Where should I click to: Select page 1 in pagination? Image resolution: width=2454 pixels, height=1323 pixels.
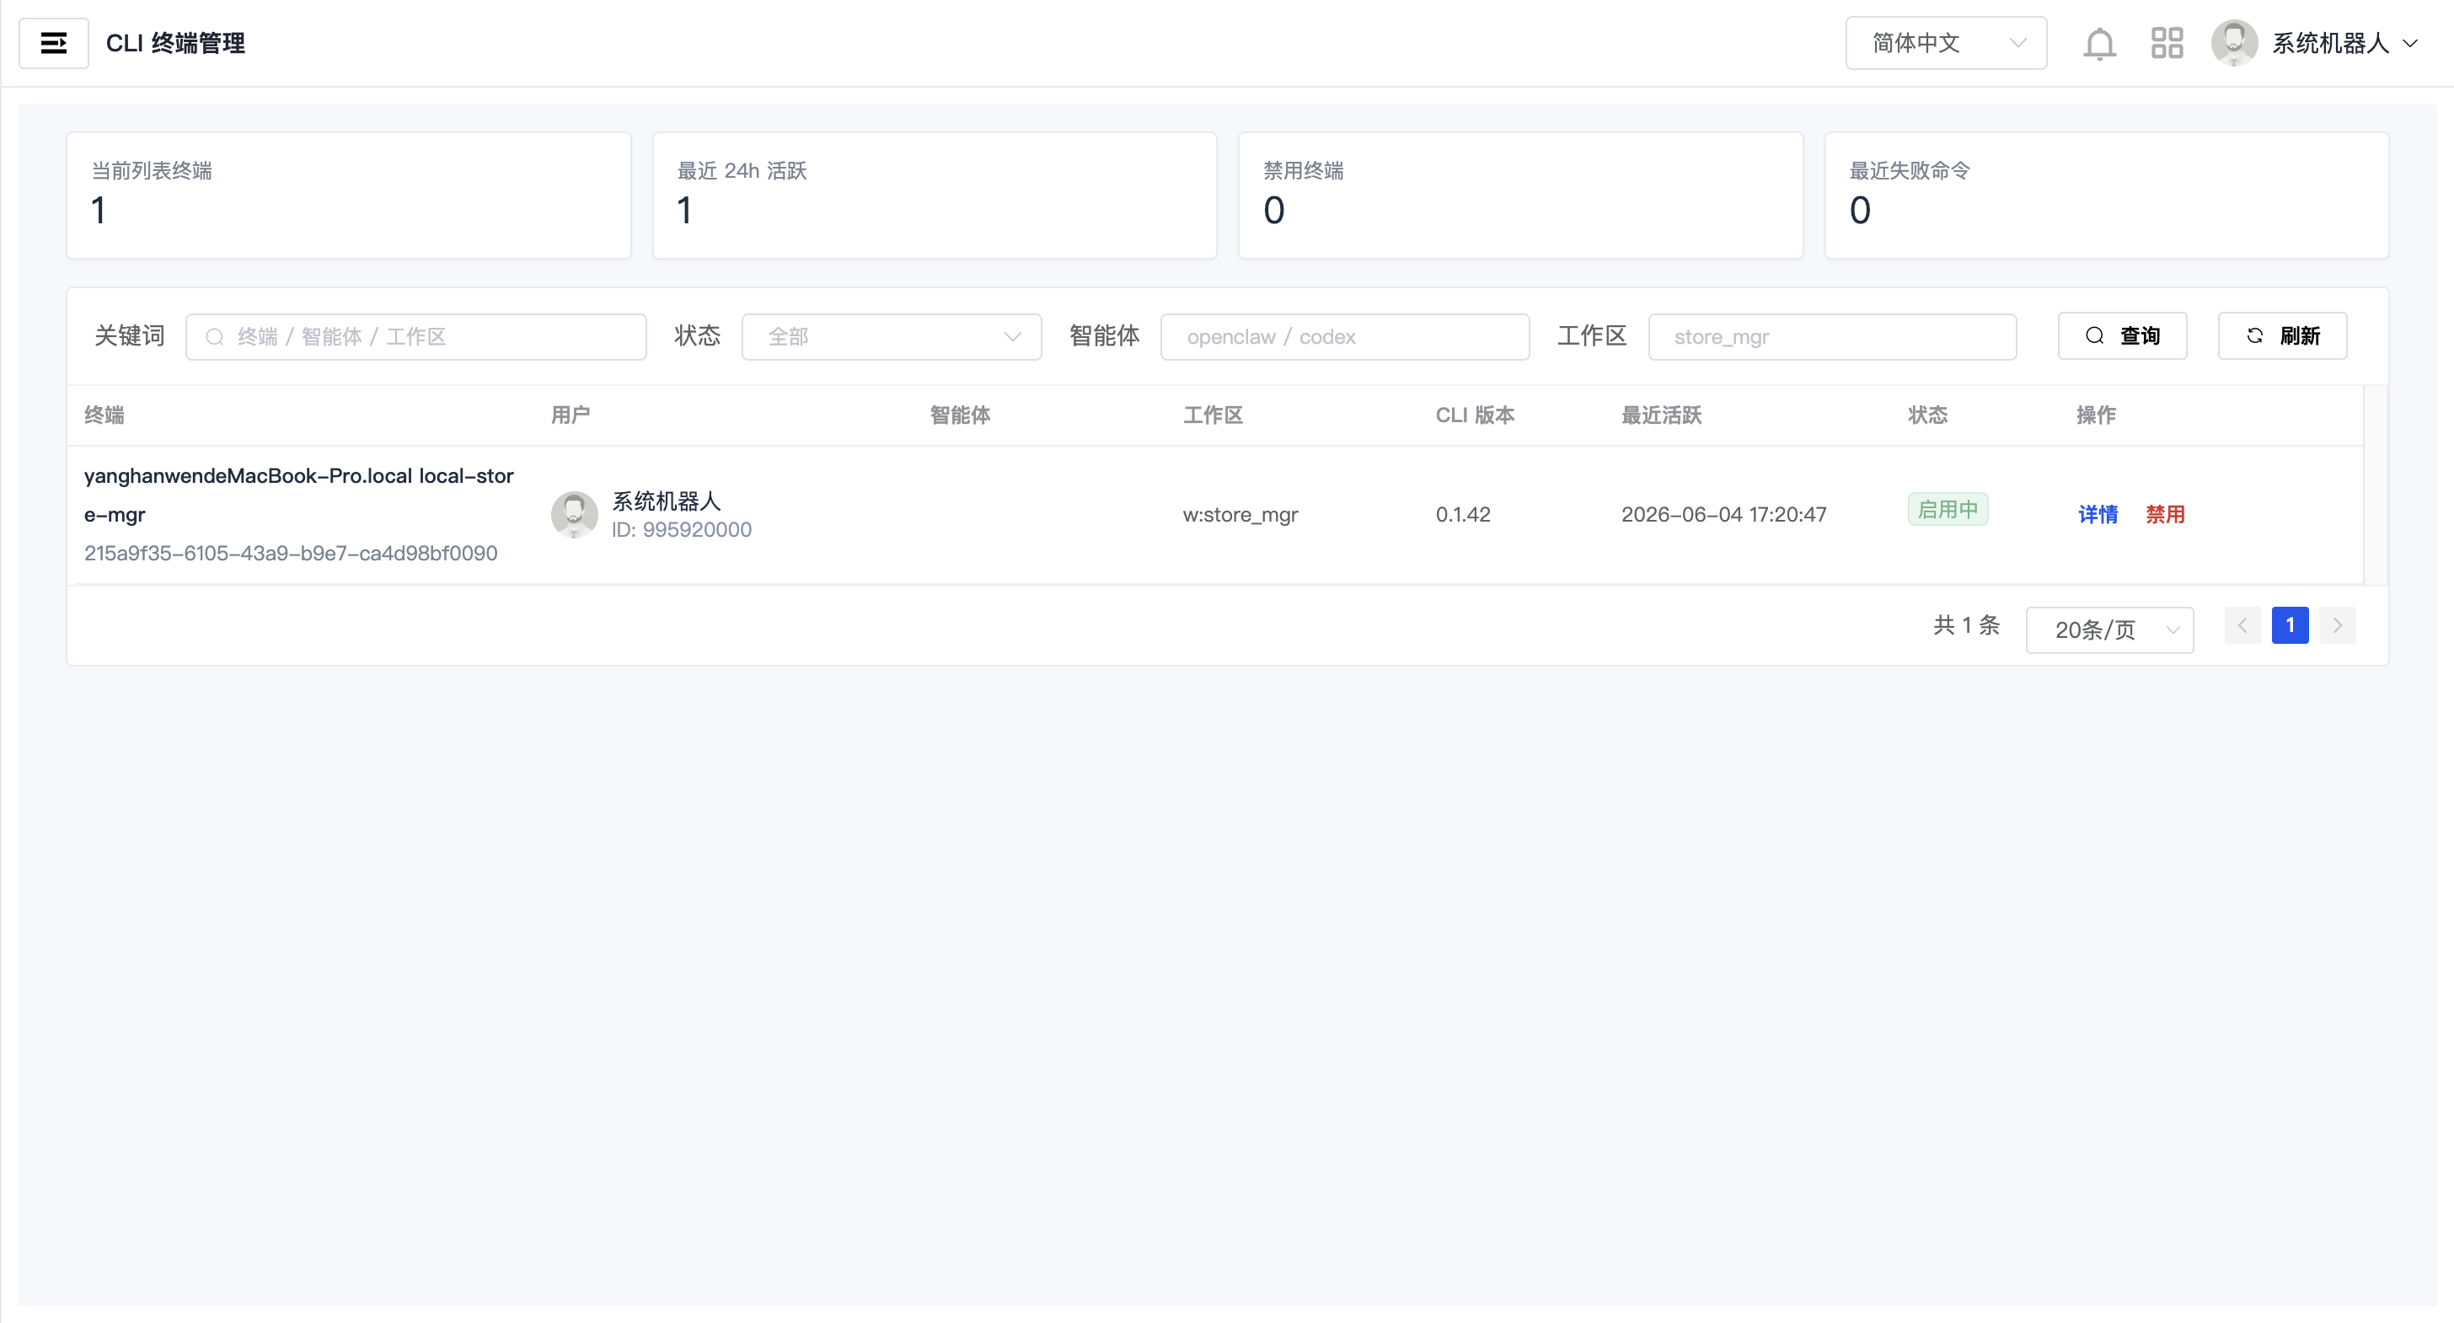point(2289,626)
